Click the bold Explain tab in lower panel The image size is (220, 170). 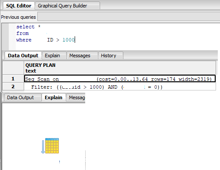pos(54,97)
